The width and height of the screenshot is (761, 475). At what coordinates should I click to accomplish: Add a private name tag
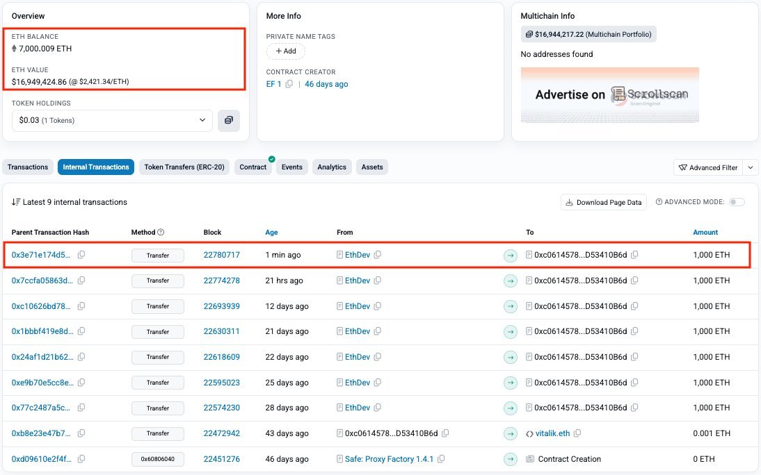tap(286, 51)
